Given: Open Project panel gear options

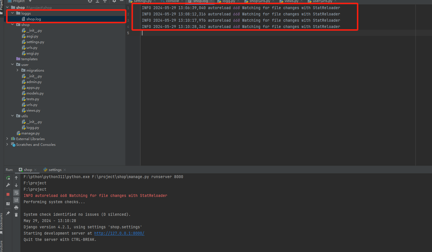Looking at the screenshot, I should click(114, 1).
